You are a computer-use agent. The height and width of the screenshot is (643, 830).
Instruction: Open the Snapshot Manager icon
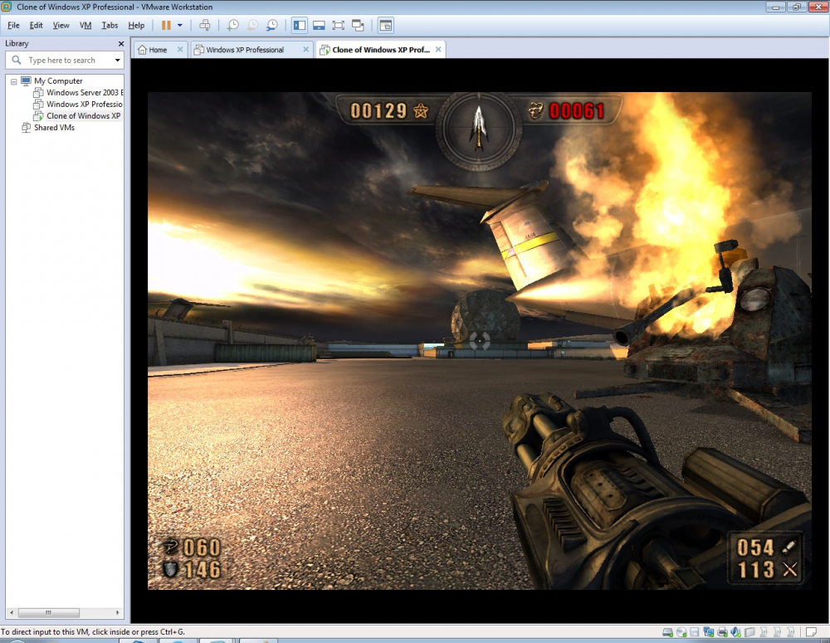click(271, 25)
